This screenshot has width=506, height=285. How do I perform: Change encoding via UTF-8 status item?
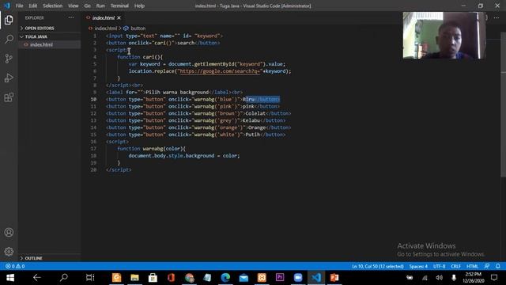click(440, 266)
